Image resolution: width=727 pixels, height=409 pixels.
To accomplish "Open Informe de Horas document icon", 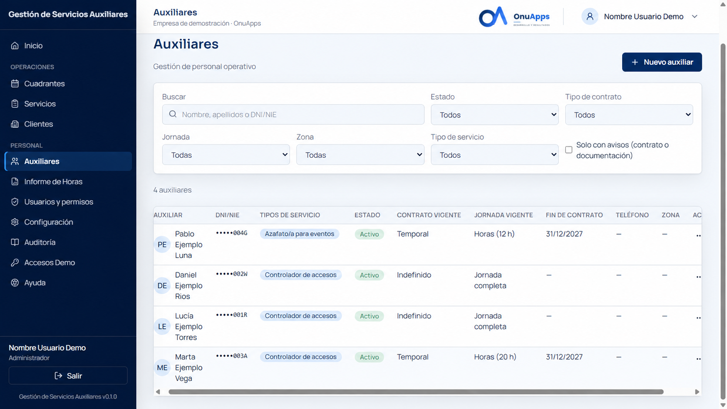I will click(x=15, y=182).
